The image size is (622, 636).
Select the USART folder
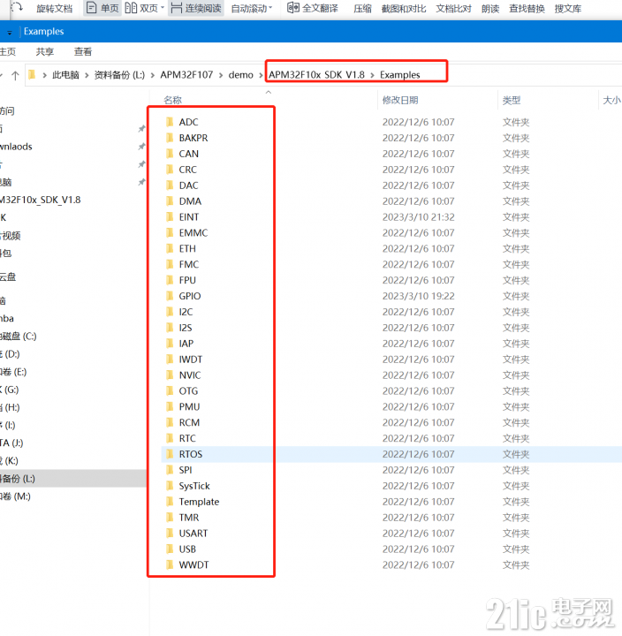point(193,534)
